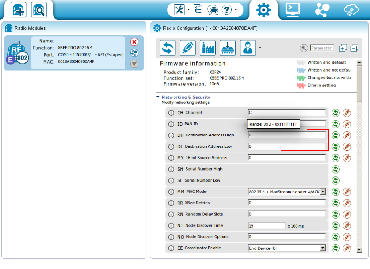The width and height of the screenshot is (370, 269).
Task: Click the parameter search magnifier icon
Action: point(304,48)
